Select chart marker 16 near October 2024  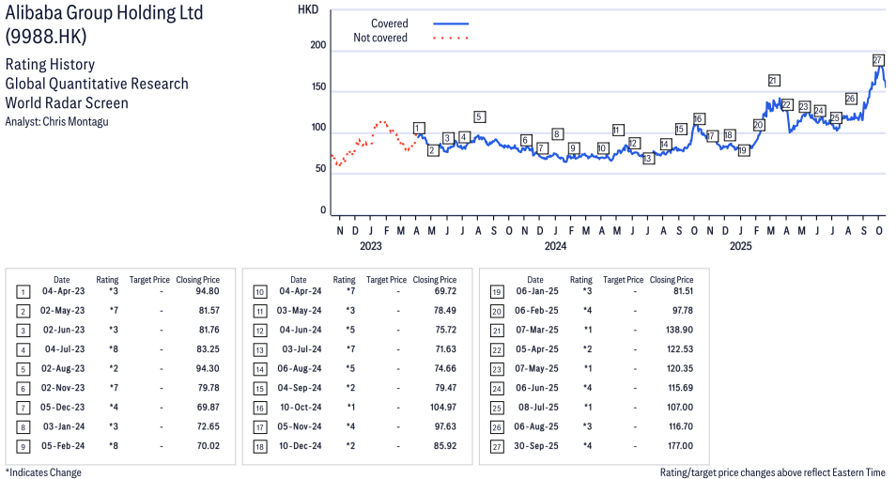coord(698,119)
